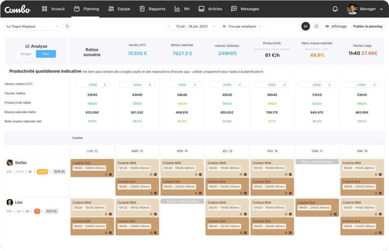Go to next week with right chevron
The width and height of the screenshot is (389, 251).
pyautogui.click(x=214, y=26)
